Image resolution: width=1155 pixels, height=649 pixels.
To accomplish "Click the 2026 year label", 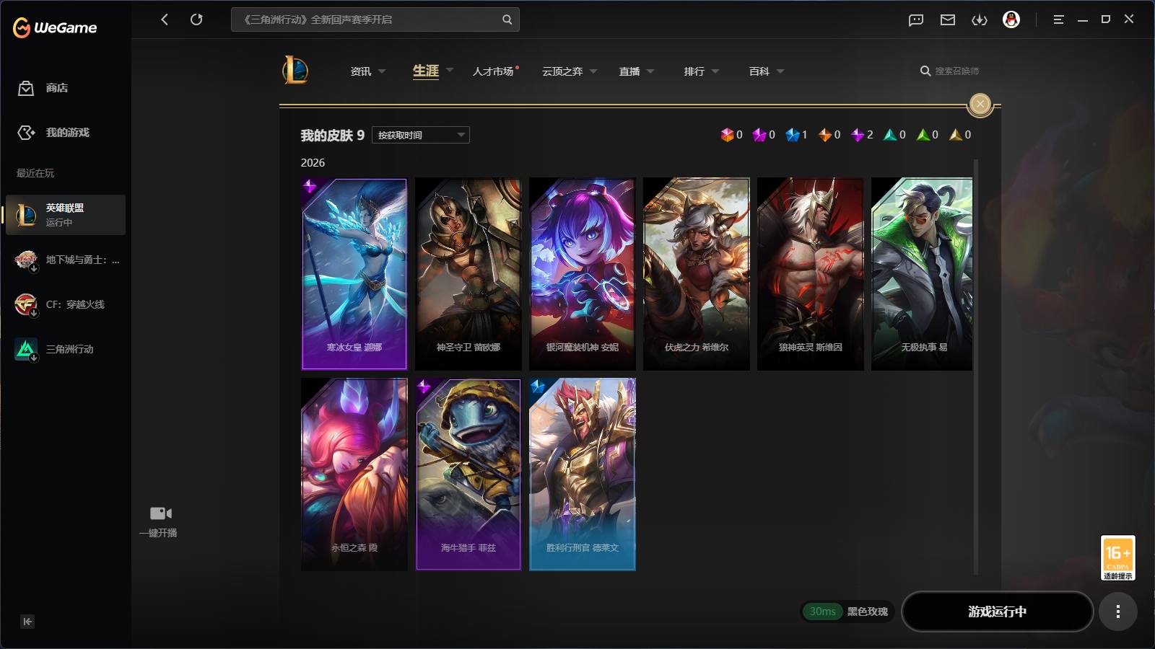I will 313,163.
